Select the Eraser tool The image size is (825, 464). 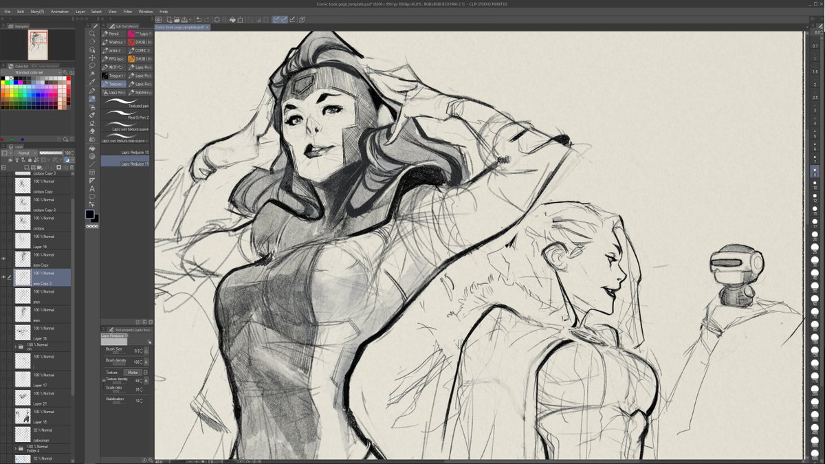coord(92,131)
